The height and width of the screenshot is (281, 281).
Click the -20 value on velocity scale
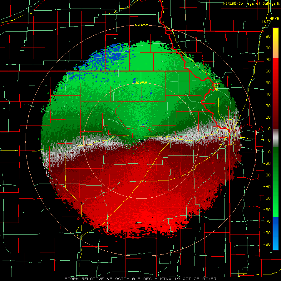[x=267, y=164]
